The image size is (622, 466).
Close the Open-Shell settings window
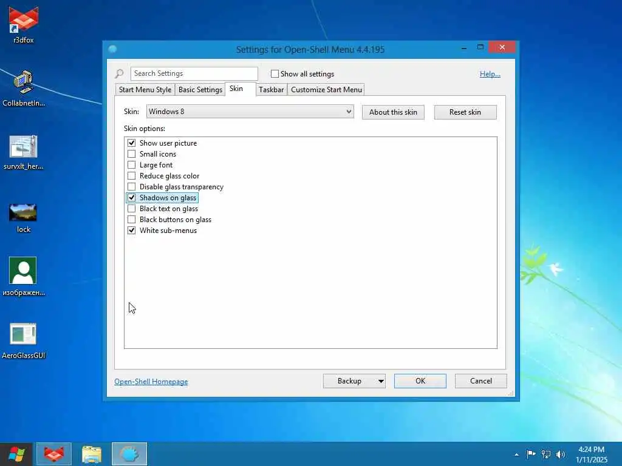pos(502,47)
